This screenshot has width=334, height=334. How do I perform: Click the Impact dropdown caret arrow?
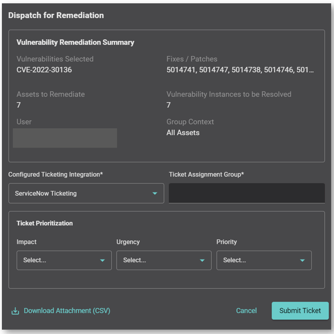102,260
